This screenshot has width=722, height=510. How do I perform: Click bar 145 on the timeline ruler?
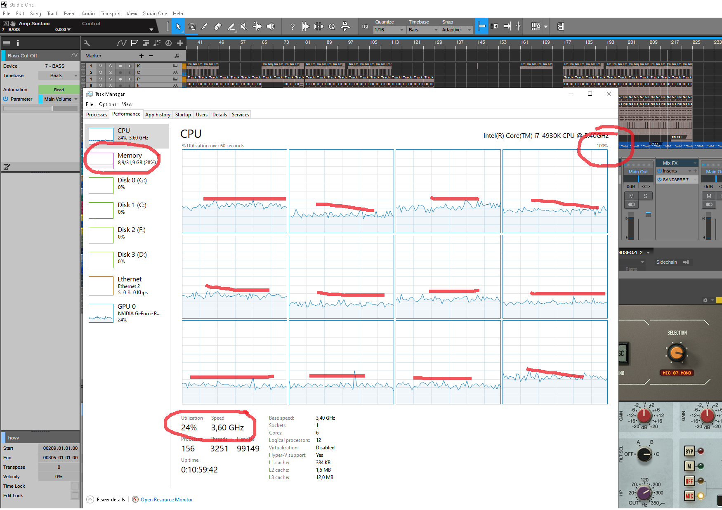[x=481, y=42]
